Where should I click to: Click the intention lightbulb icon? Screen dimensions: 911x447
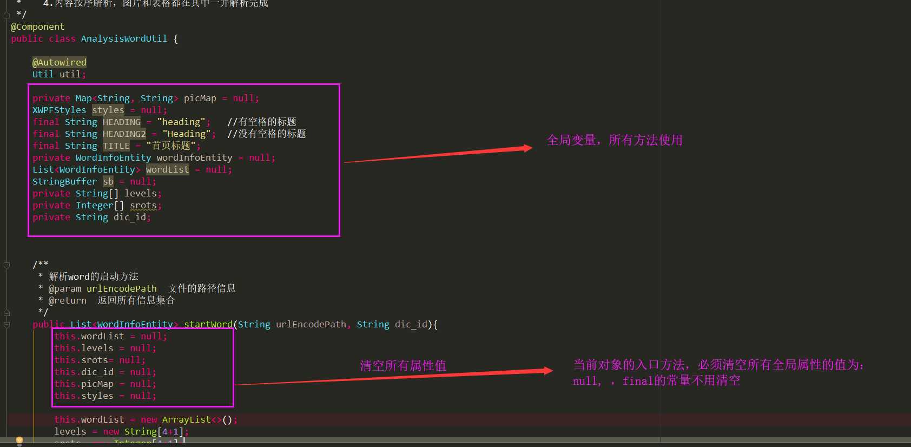click(x=19, y=441)
